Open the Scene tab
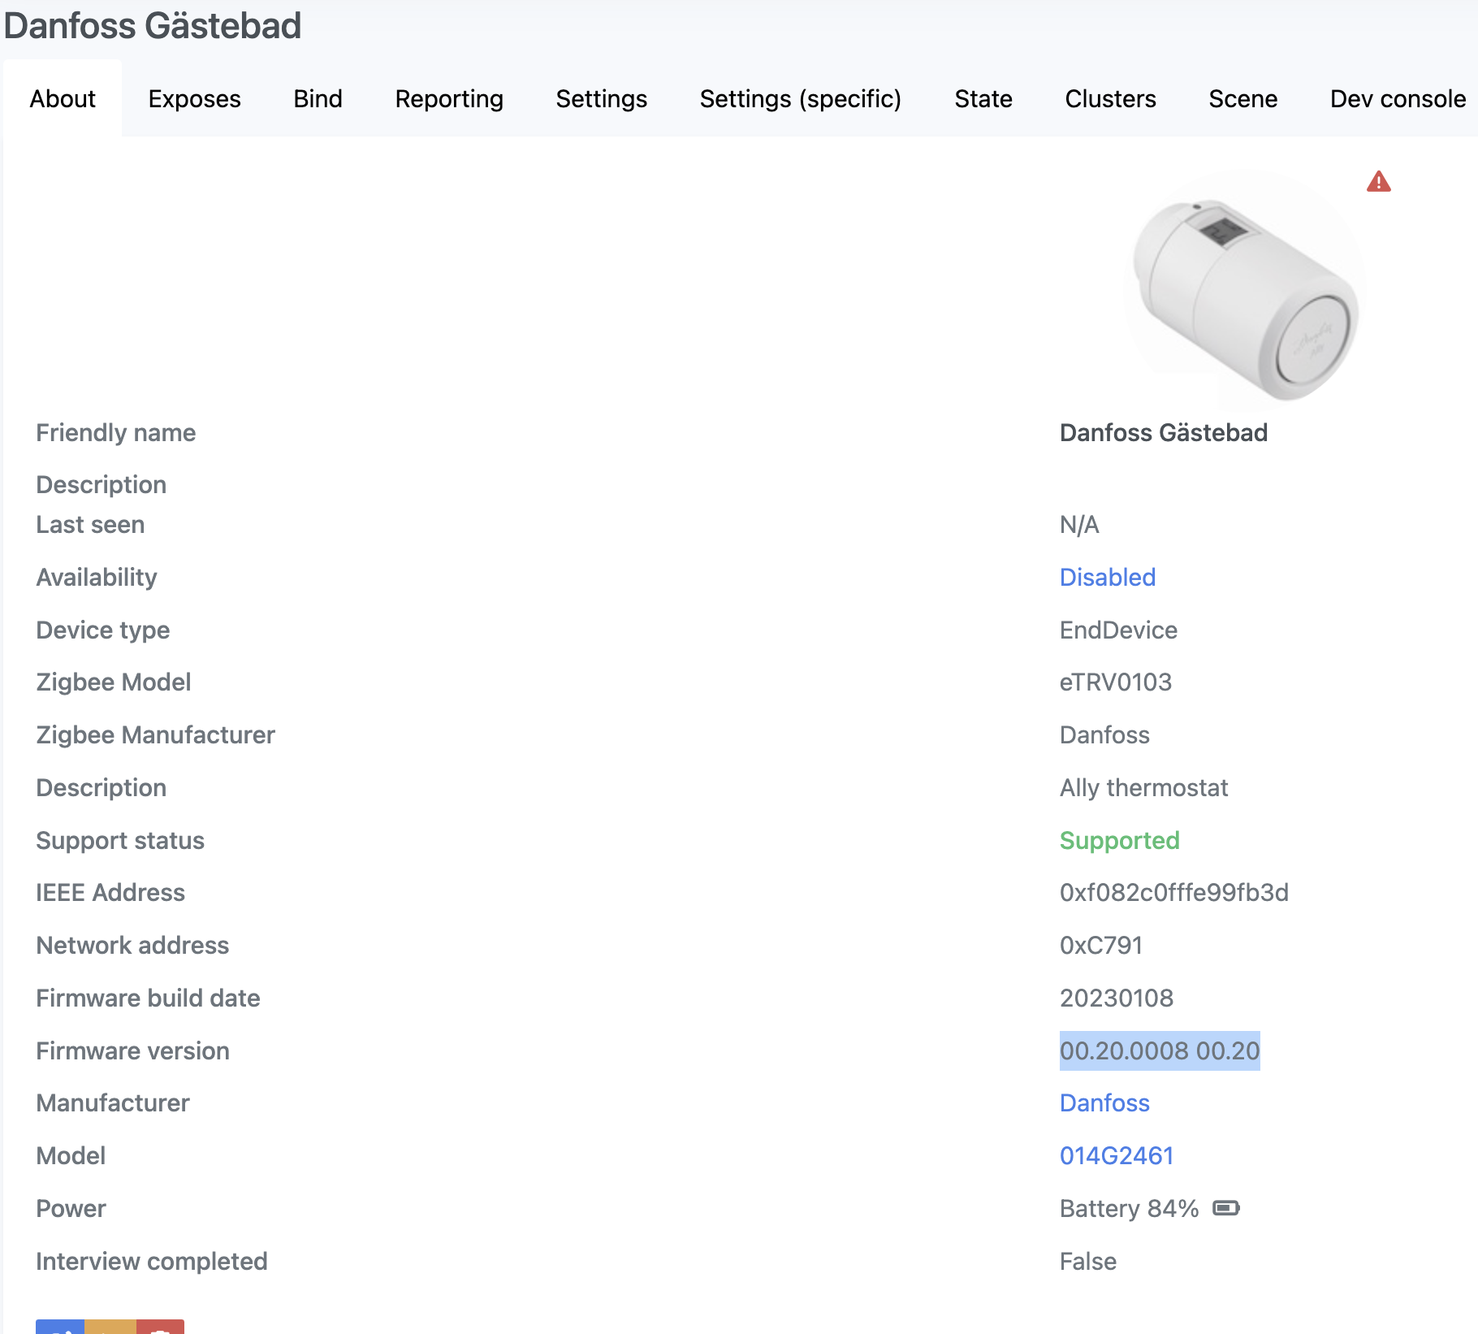Viewport: 1478px width, 1334px height. 1242,98
